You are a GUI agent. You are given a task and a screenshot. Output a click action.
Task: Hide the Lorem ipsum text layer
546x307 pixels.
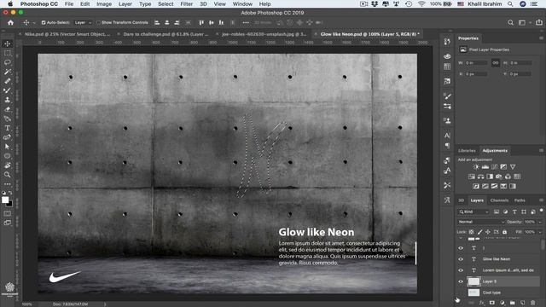(461, 270)
